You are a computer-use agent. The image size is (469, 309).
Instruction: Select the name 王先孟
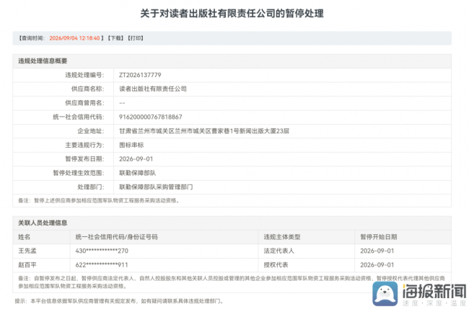pyautogui.click(x=27, y=251)
